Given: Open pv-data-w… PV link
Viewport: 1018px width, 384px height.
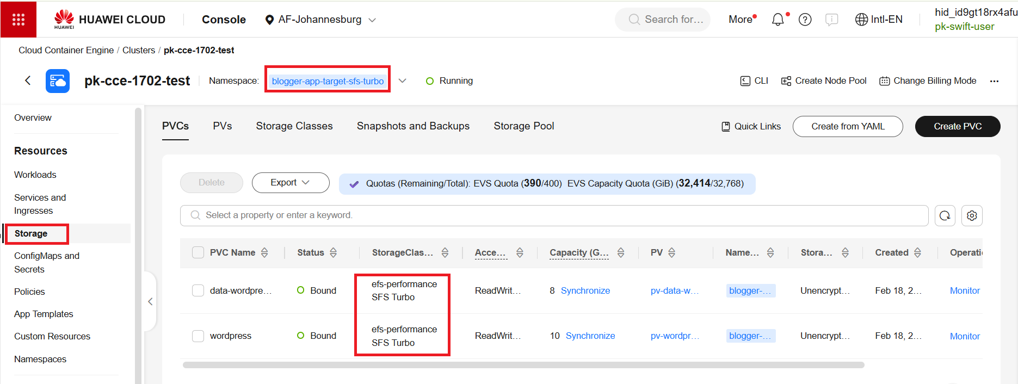Looking at the screenshot, I should tap(675, 290).
